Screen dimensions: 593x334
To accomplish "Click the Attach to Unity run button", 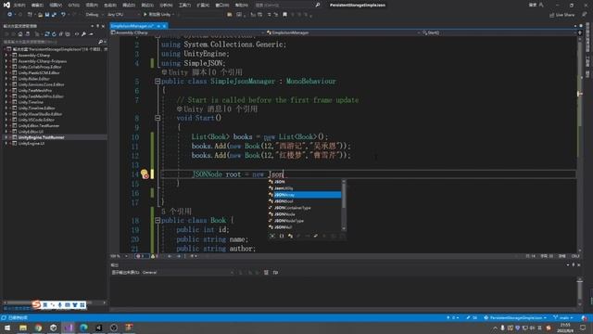I will point(158,15).
